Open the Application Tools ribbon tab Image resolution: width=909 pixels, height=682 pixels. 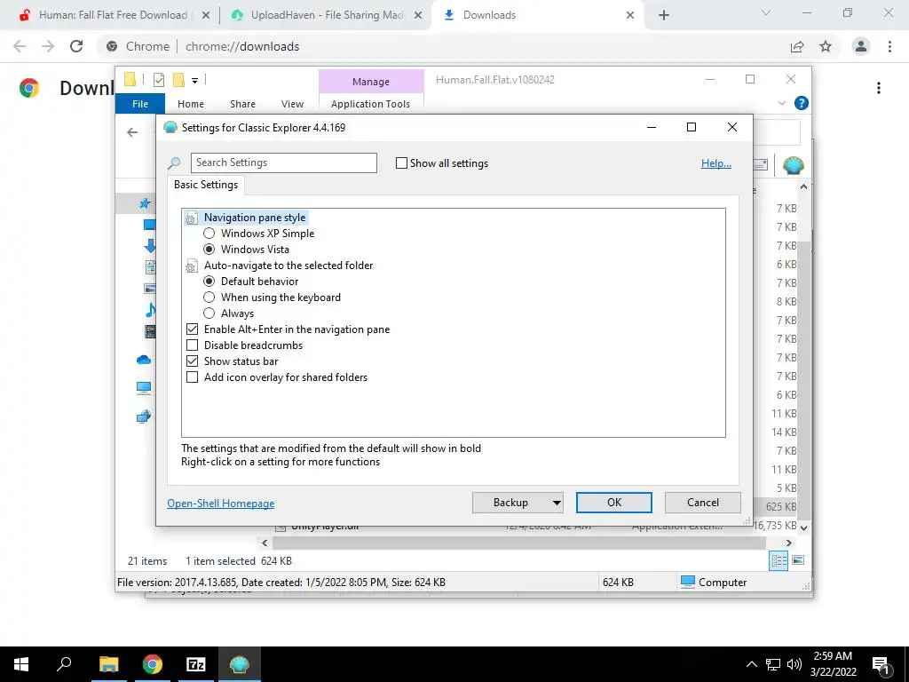(x=370, y=104)
